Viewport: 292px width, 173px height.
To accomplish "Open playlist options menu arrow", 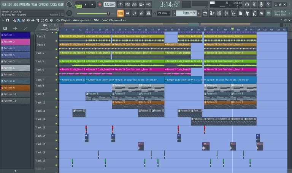I will (3, 20).
